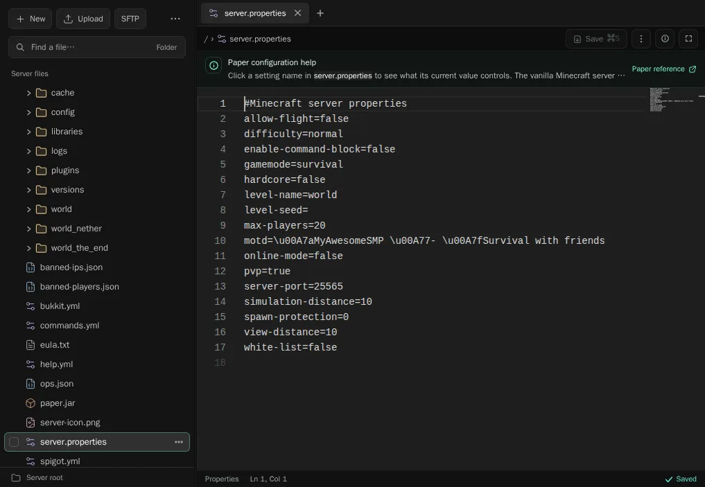This screenshot has height=487, width=705.
Task: Open the file manager more options menu
Action: 175,19
